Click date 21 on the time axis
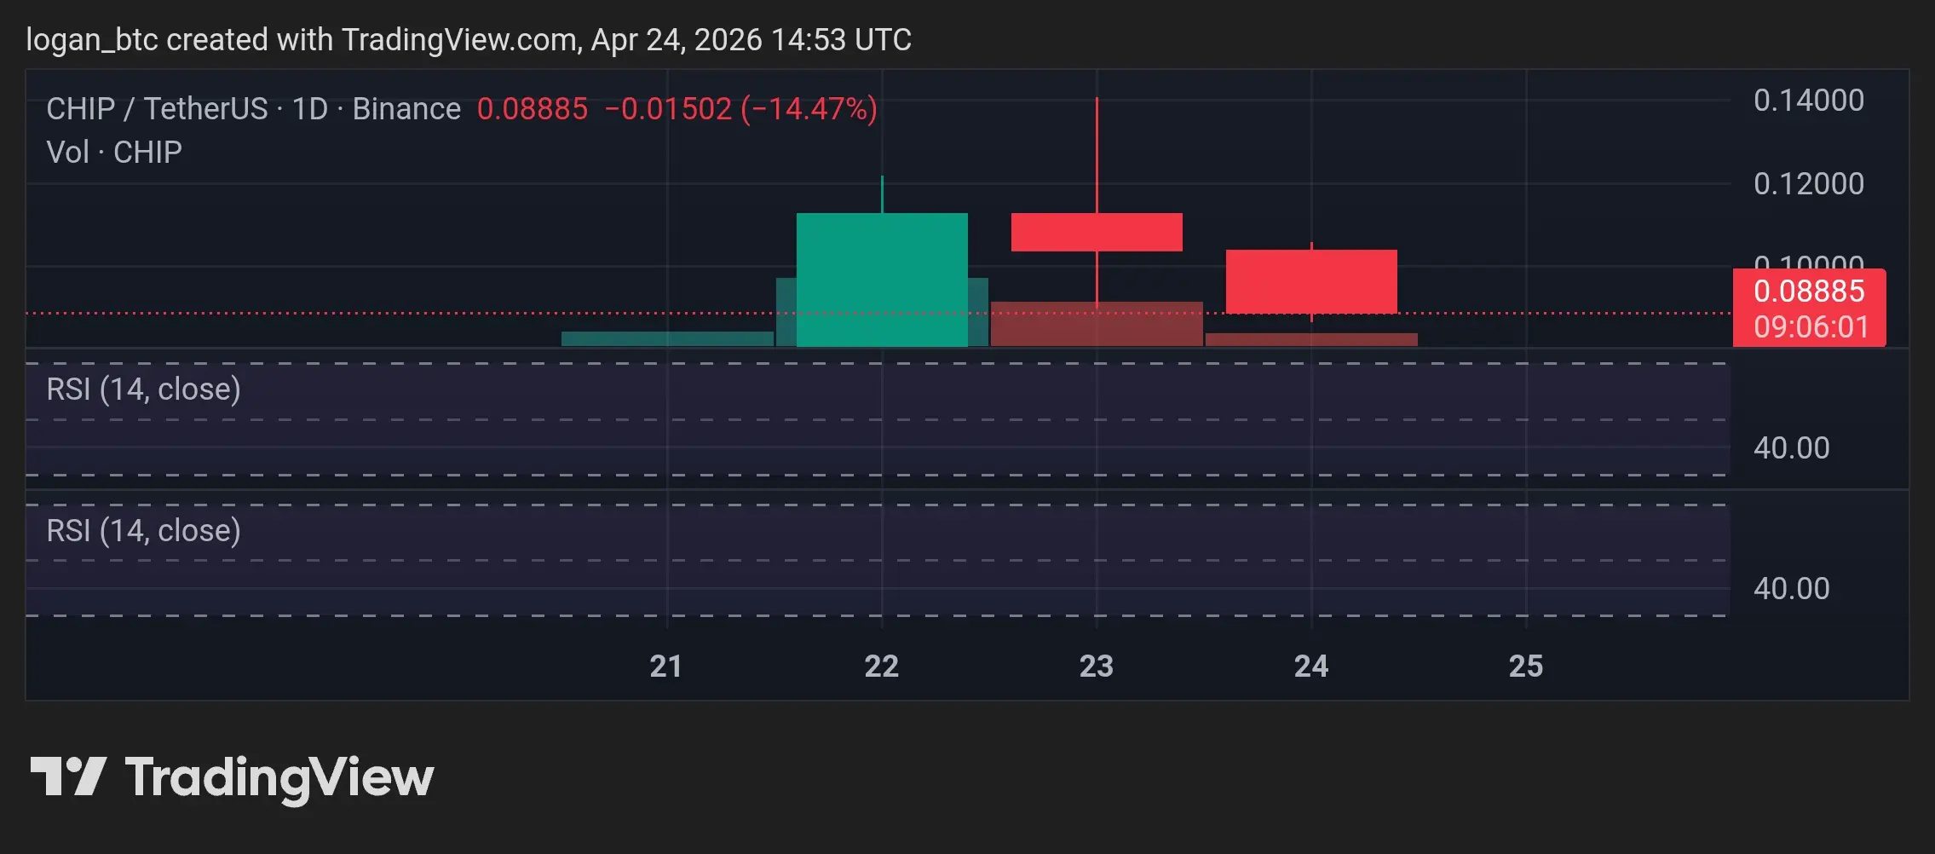The height and width of the screenshot is (854, 1935). pyautogui.click(x=666, y=666)
